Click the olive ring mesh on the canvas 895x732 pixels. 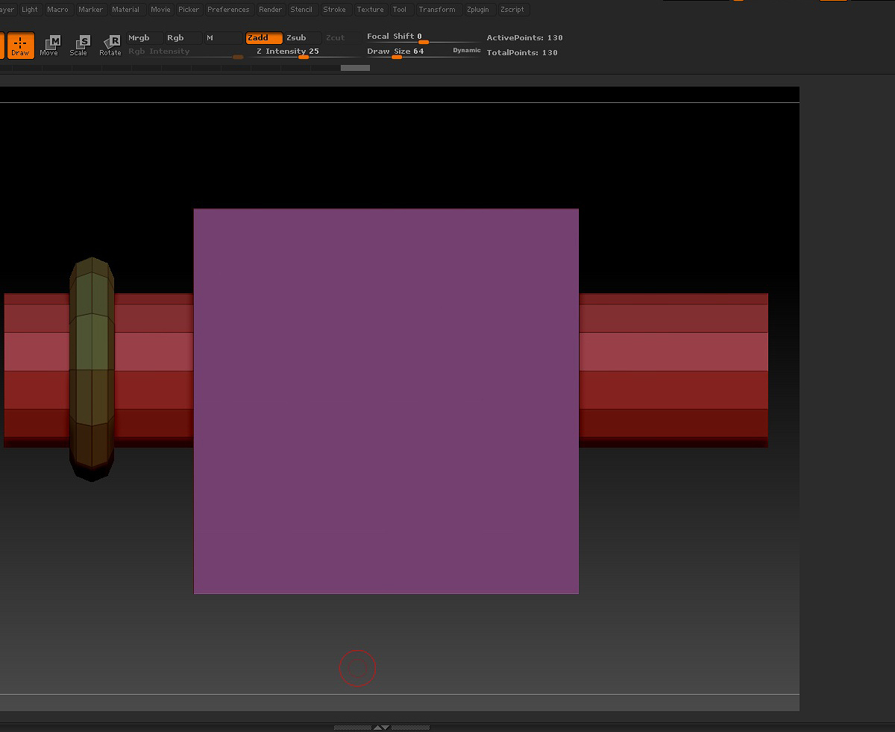pyautogui.click(x=92, y=369)
